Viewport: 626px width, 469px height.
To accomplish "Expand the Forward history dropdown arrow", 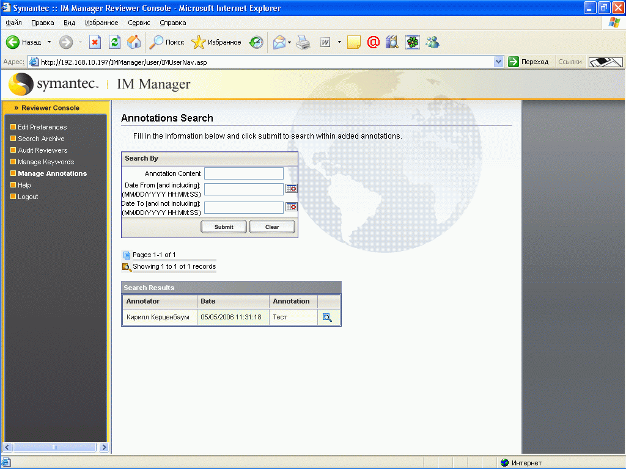I will pyautogui.click(x=80, y=42).
